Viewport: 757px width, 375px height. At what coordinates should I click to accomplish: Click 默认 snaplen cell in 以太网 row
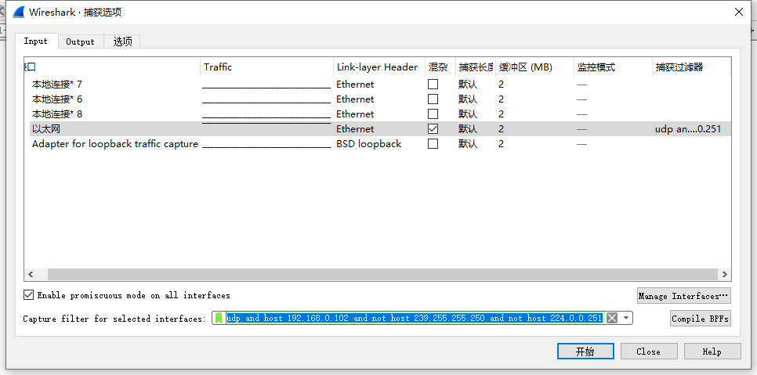tap(467, 129)
